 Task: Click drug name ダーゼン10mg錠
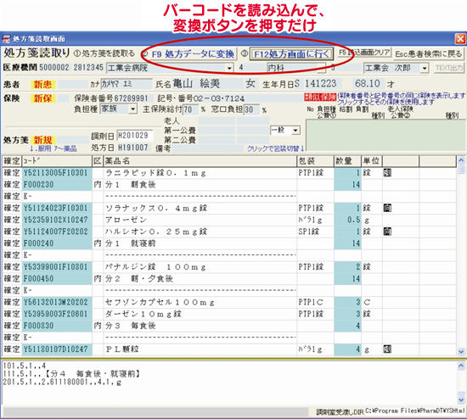coord(143,314)
